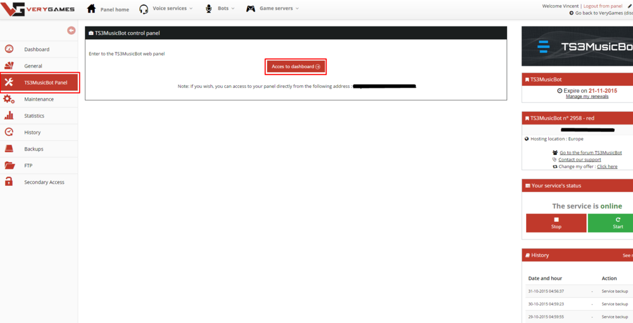Click the Dashboard gauge icon in the sidebar
The height and width of the screenshot is (323, 633).
9,49
